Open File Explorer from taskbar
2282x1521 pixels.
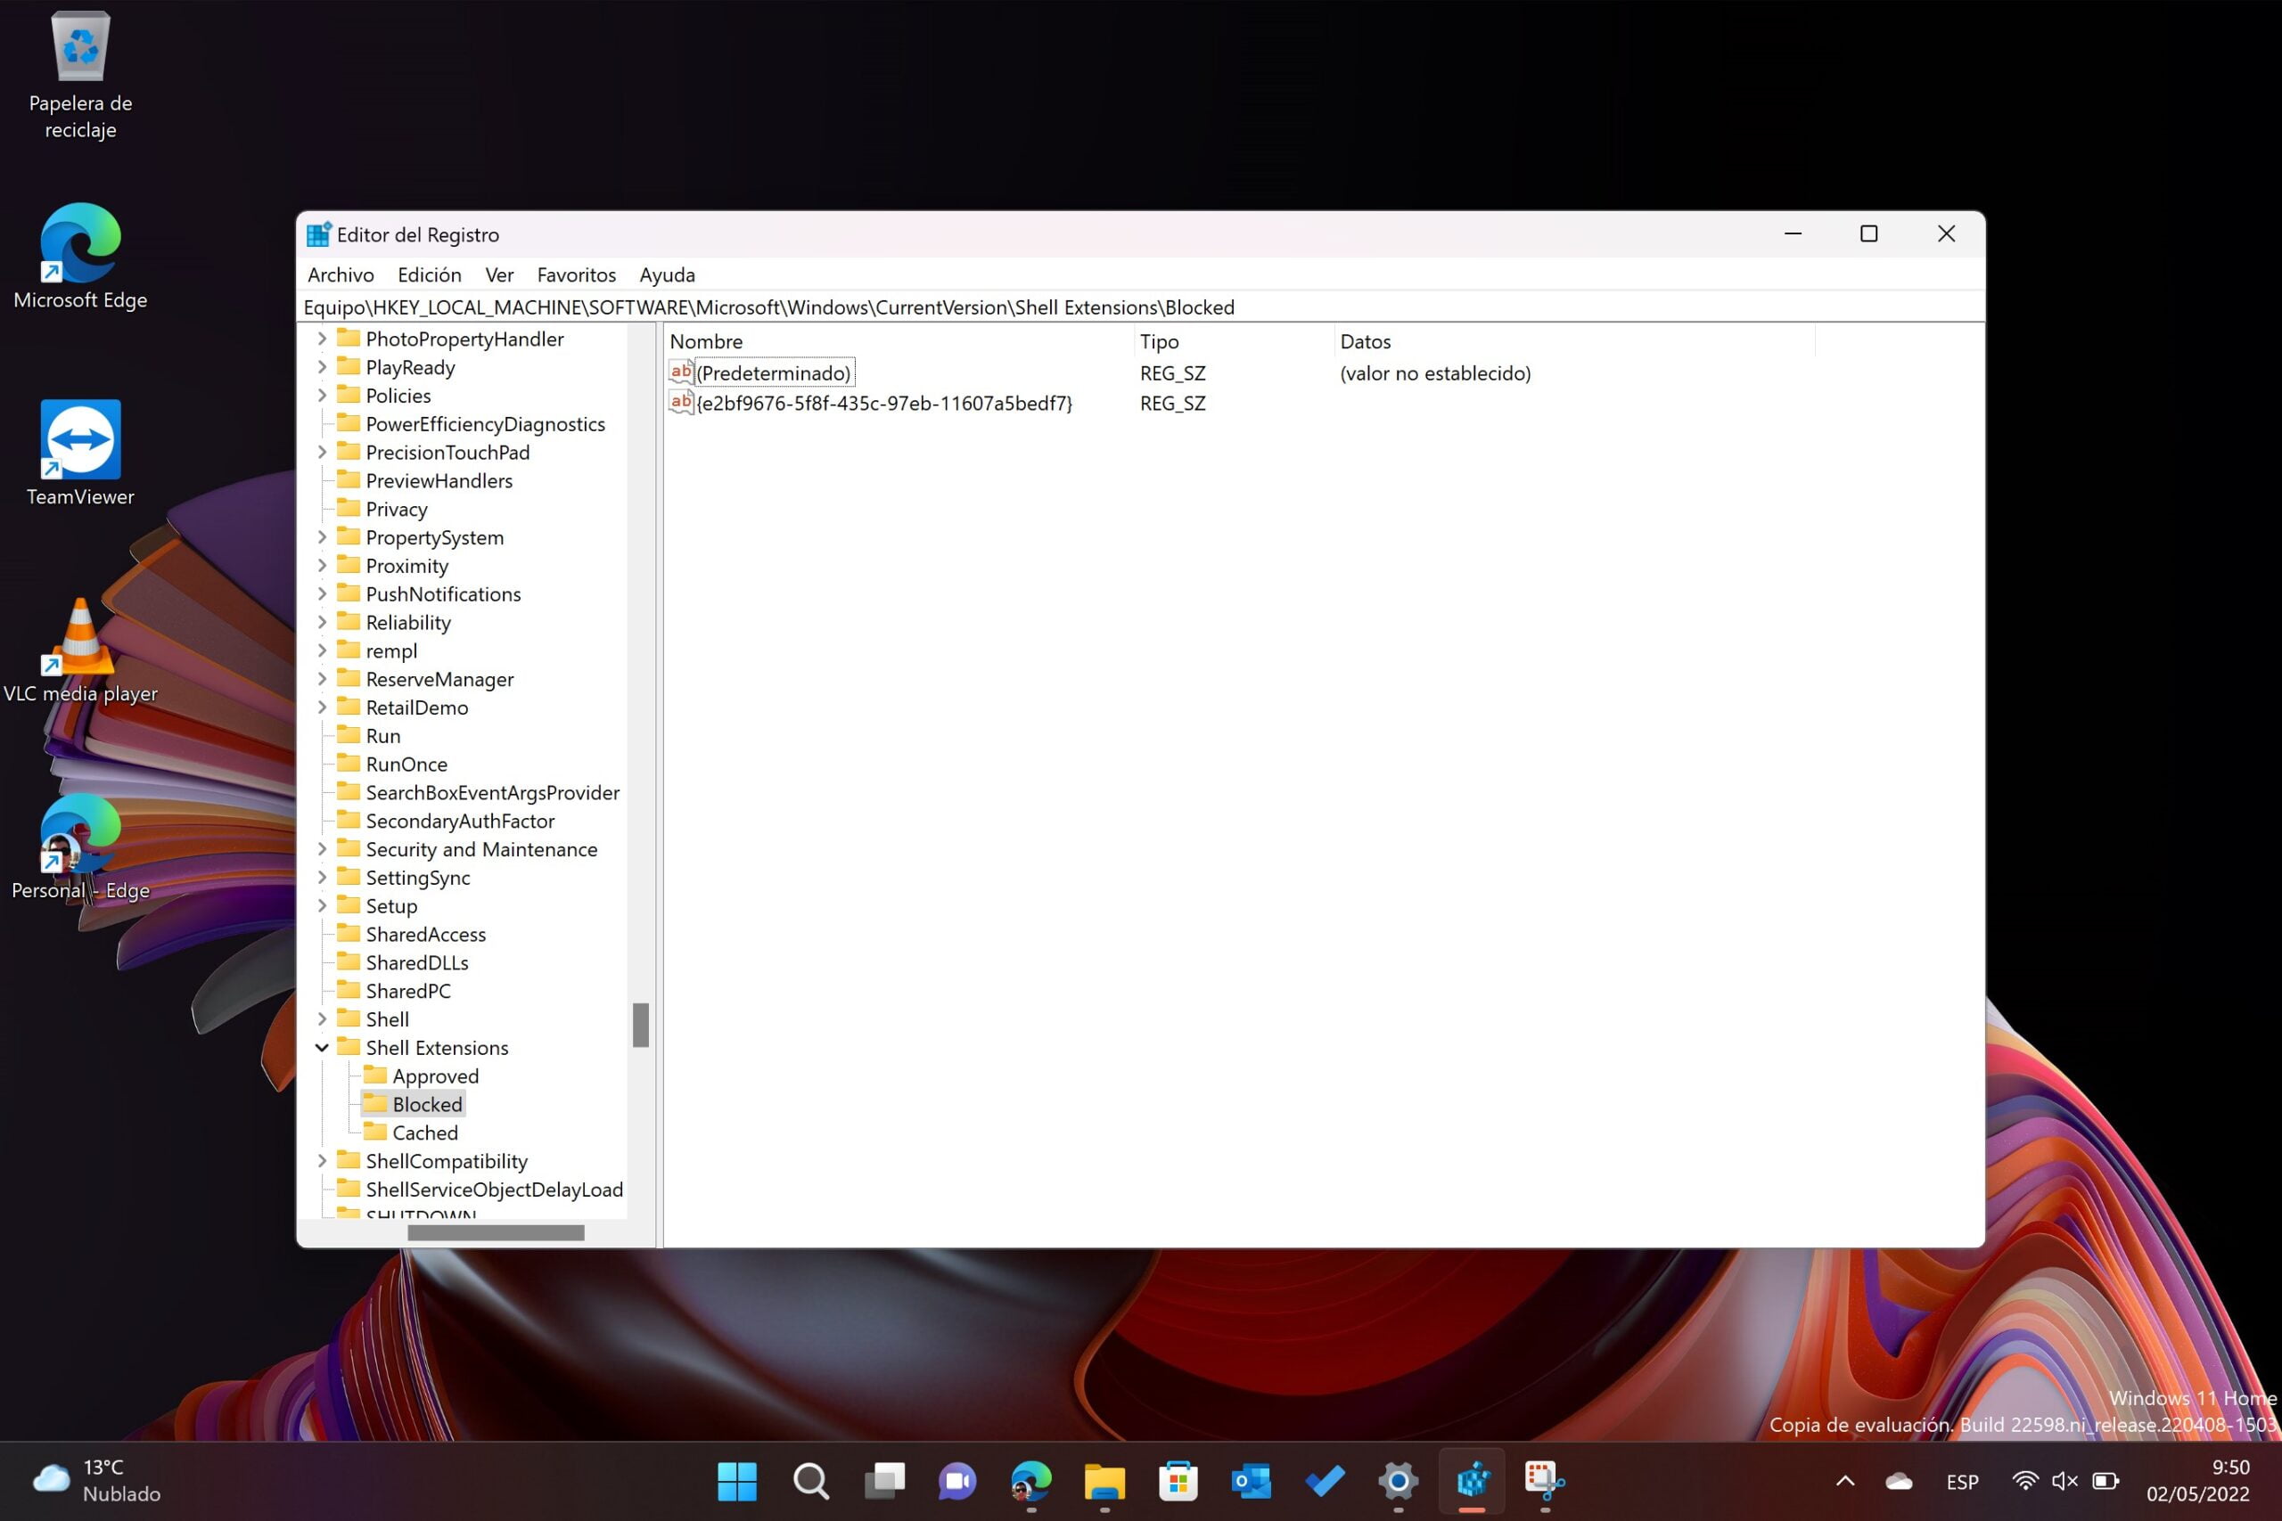coord(1104,1481)
